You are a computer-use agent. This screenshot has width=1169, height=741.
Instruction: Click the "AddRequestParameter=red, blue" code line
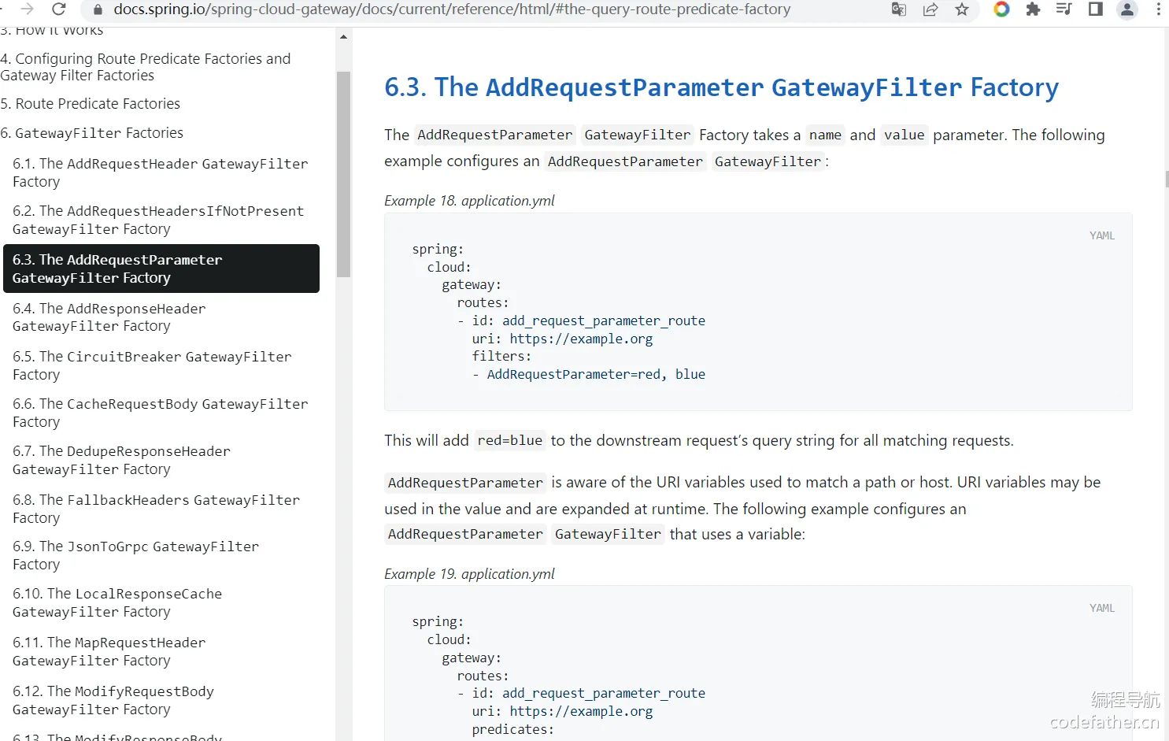[x=596, y=374]
